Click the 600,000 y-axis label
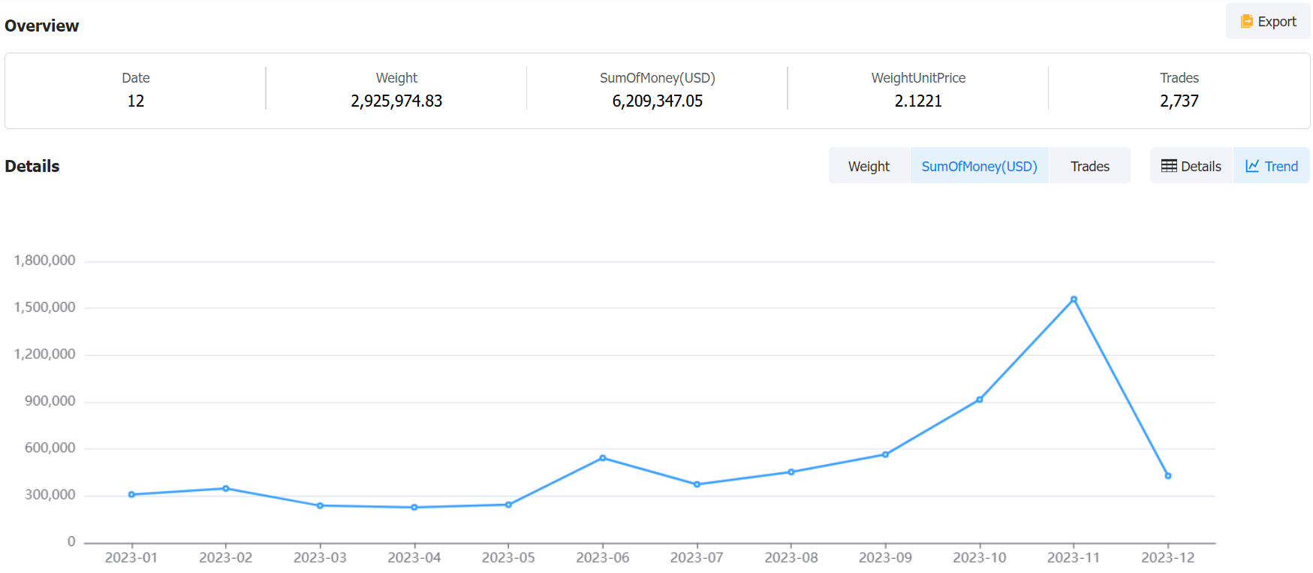The width and height of the screenshot is (1313, 573). [x=50, y=448]
